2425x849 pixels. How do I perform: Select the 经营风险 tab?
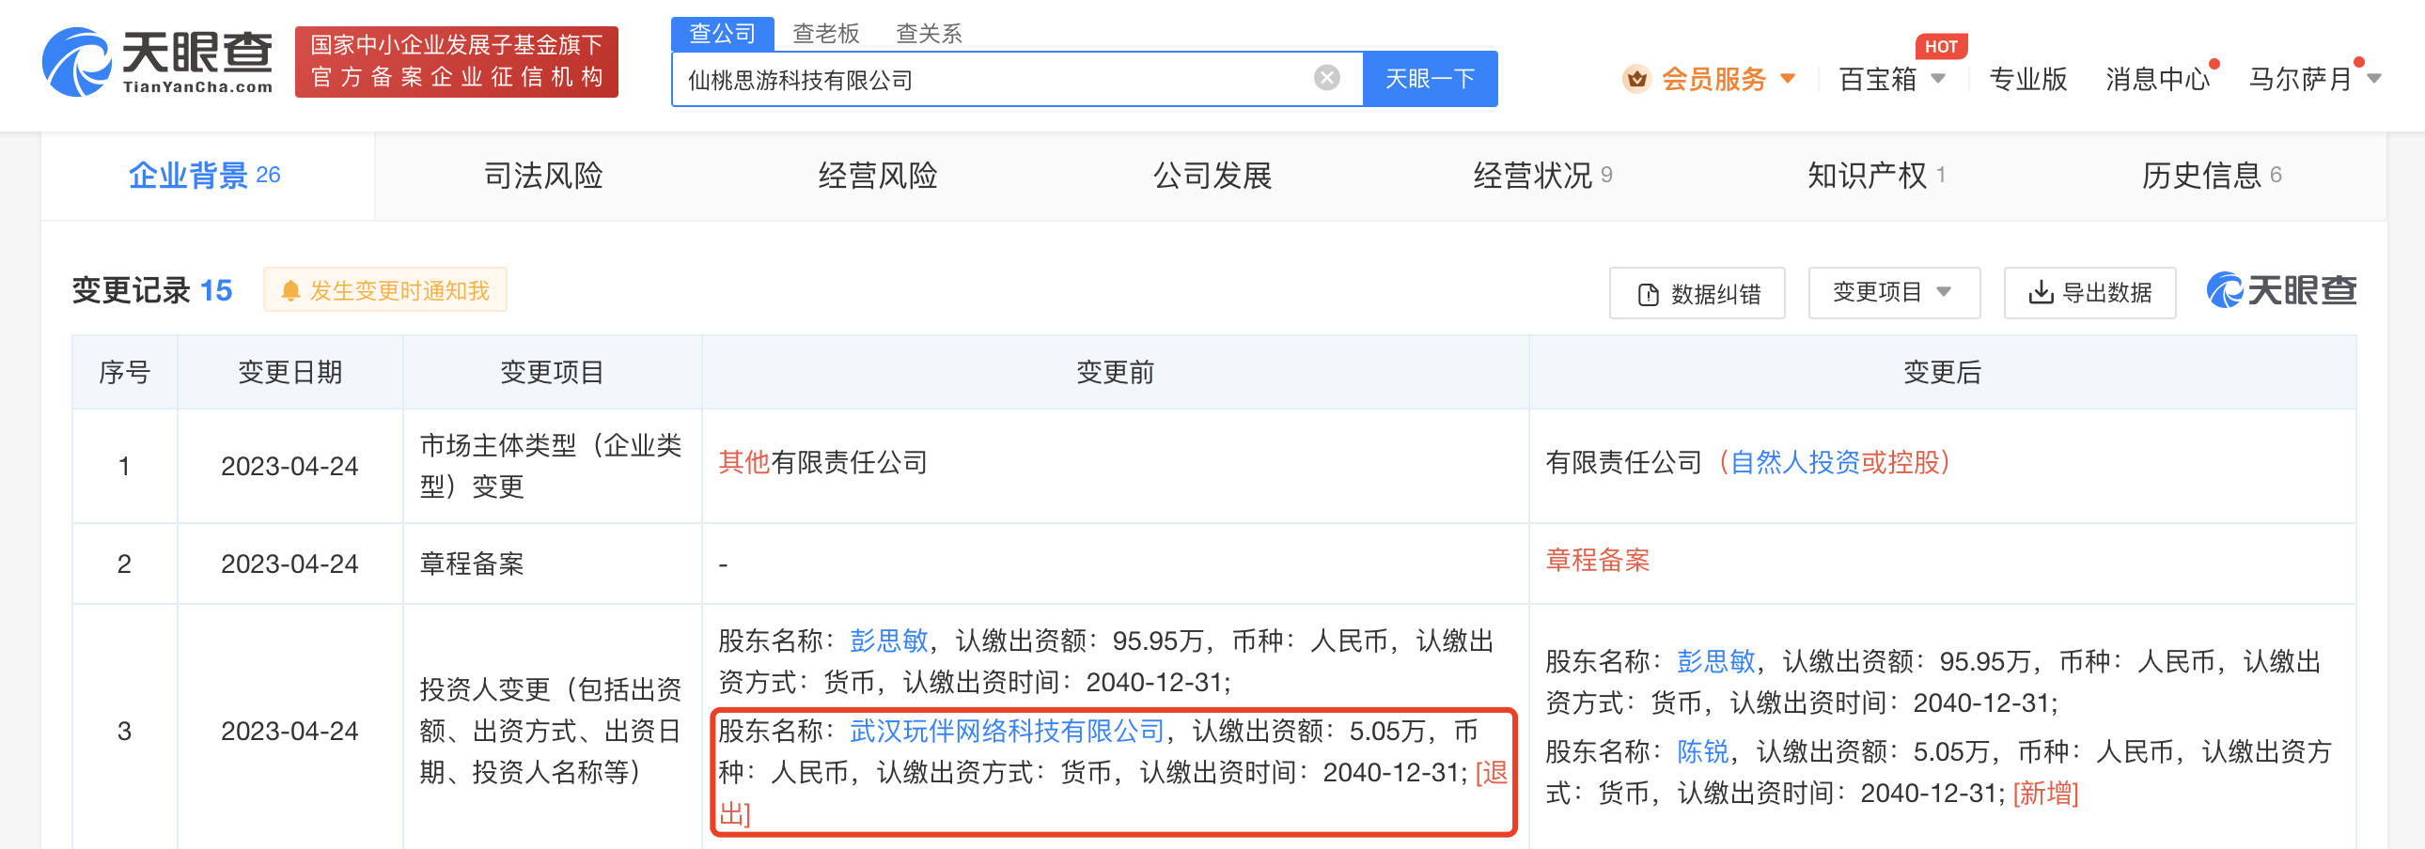(877, 176)
